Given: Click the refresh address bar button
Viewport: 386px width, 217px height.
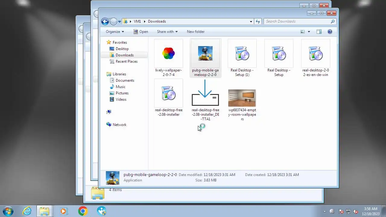Looking at the screenshot, I should 258,21.
